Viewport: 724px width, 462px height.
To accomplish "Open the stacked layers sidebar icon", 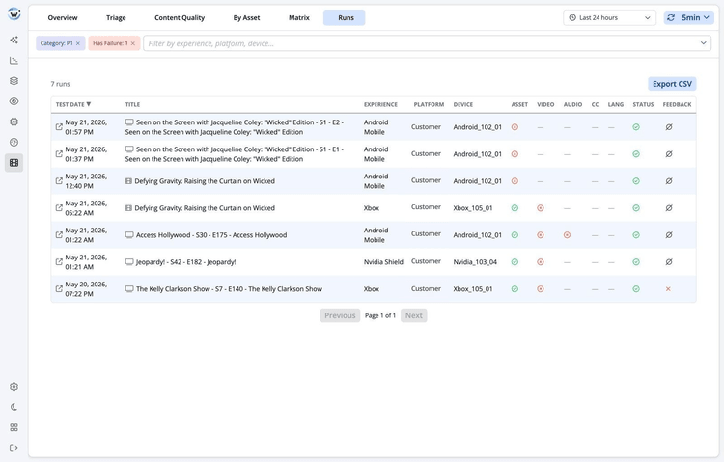I will pyautogui.click(x=14, y=81).
